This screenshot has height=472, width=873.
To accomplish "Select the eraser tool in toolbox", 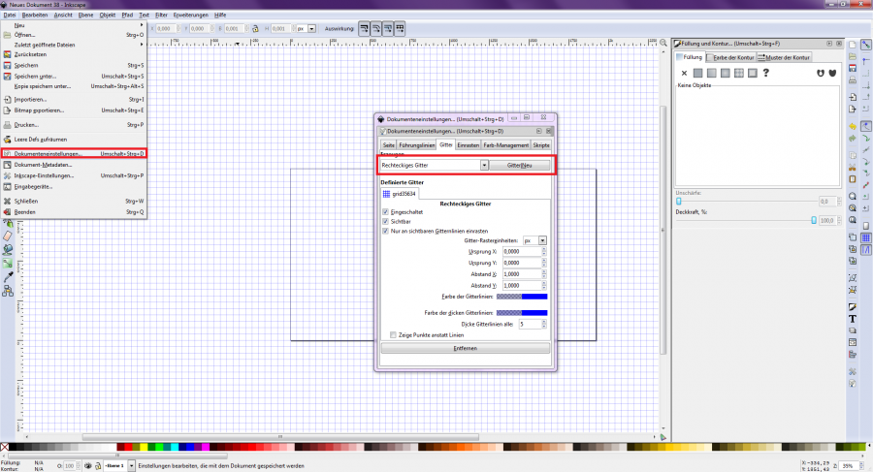I will click(x=7, y=235).
